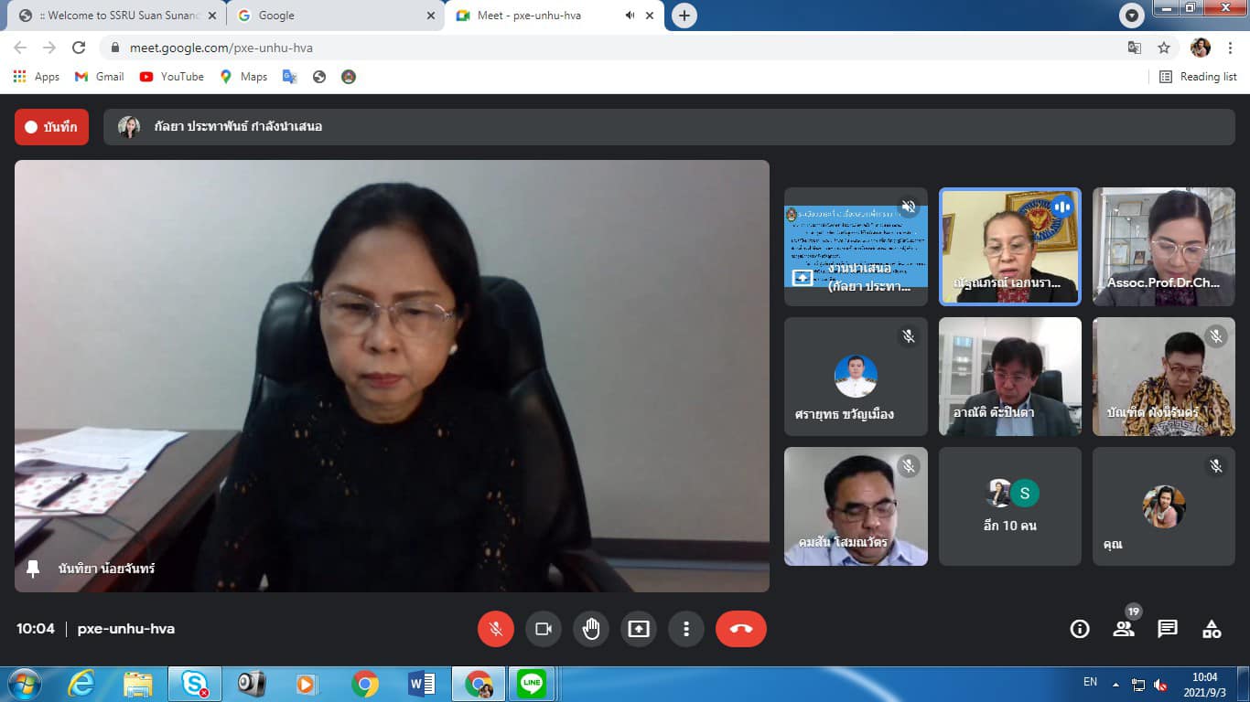Open the meeting details info icon

coord(1080,629)
